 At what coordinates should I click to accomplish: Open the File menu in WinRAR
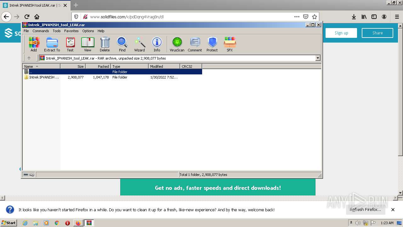(x=26, y=31)
